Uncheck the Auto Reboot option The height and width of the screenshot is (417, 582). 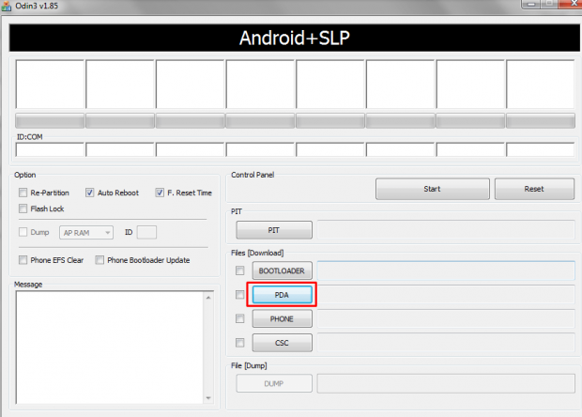pyautogui.click(x=89, y=193)
